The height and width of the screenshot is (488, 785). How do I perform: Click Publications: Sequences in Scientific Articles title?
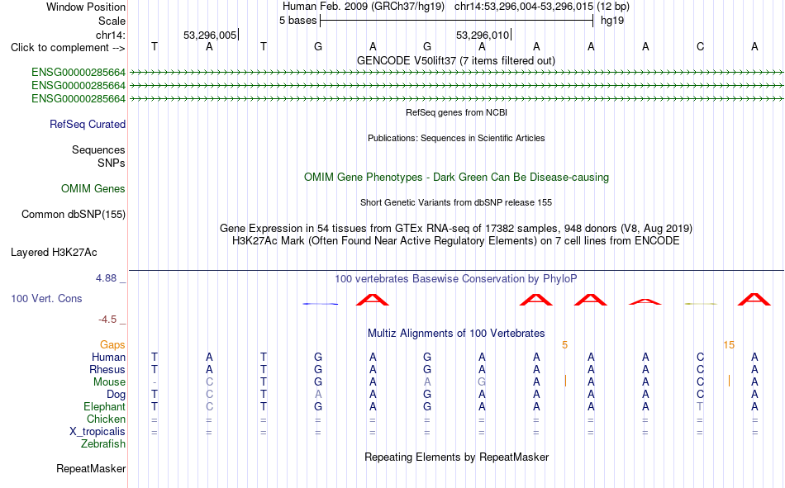456,138
